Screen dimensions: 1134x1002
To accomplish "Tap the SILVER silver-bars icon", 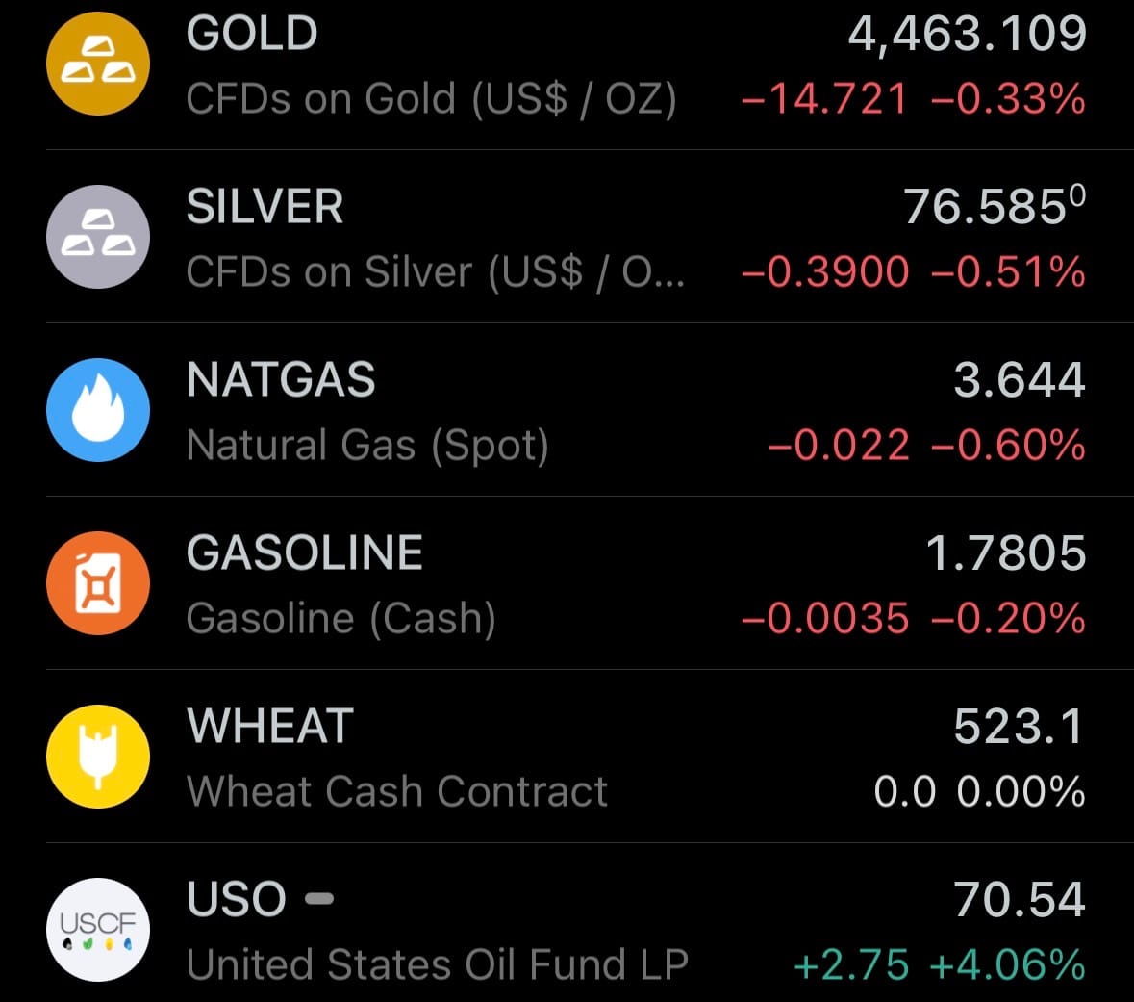I will point(98,237).
